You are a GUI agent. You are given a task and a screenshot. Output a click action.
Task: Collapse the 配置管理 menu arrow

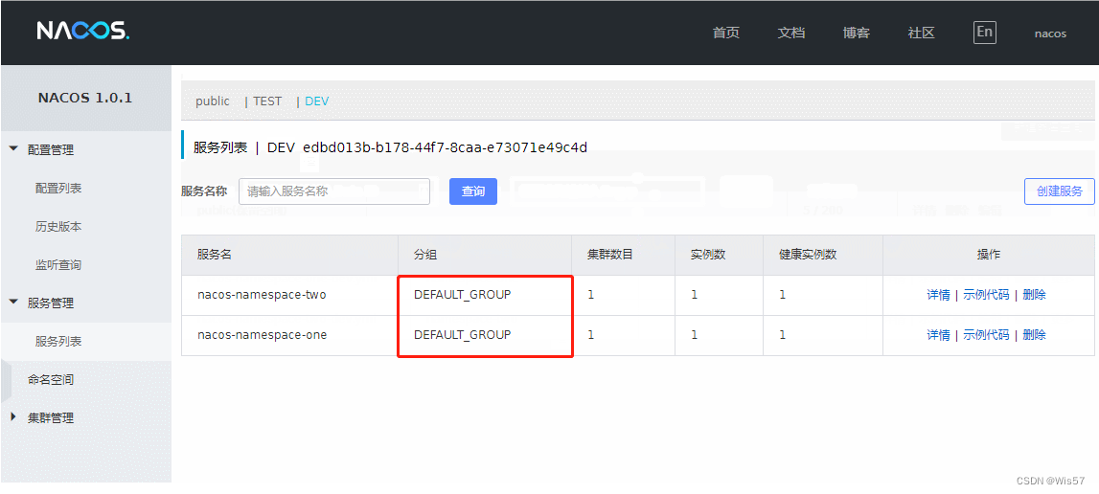pos(14,149)
